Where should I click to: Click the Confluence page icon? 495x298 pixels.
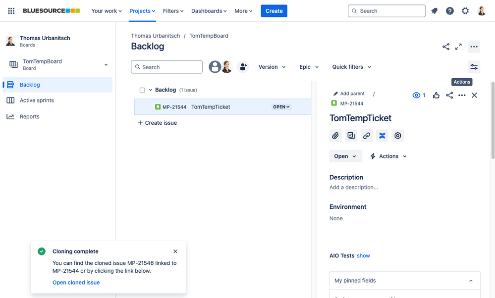point(382,136)
